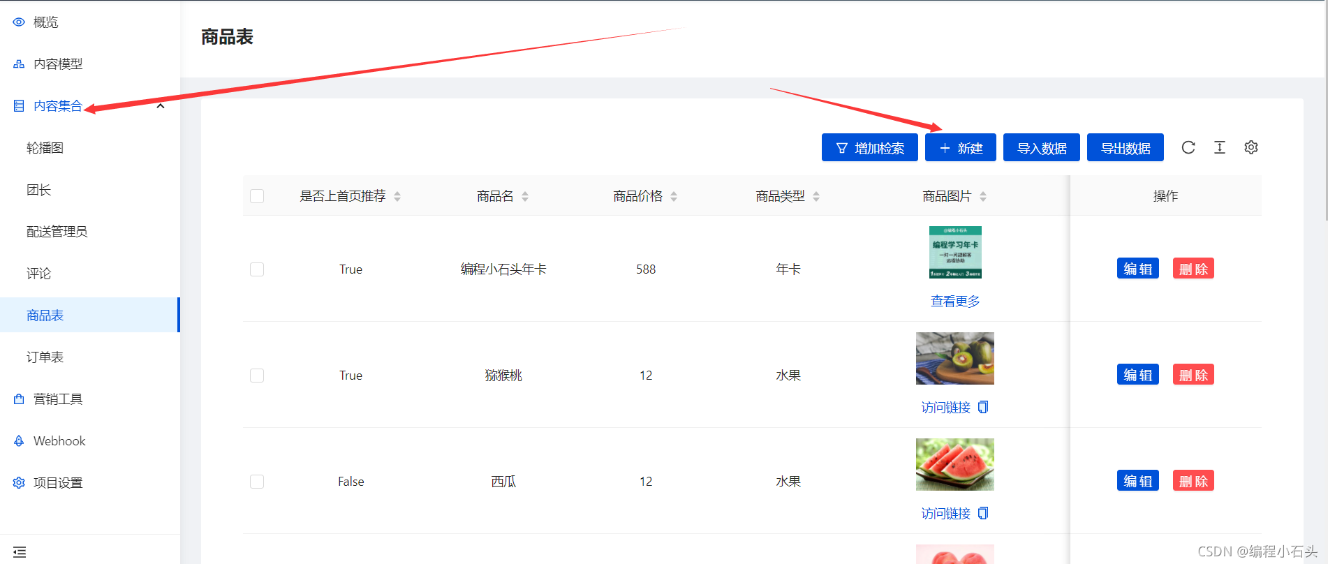
Task: Open the kiwi fruit product thumbnail
Action: point(955,358)
